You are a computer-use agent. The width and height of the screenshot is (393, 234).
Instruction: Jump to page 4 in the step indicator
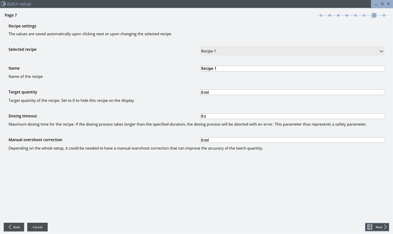tap(347, 15)
